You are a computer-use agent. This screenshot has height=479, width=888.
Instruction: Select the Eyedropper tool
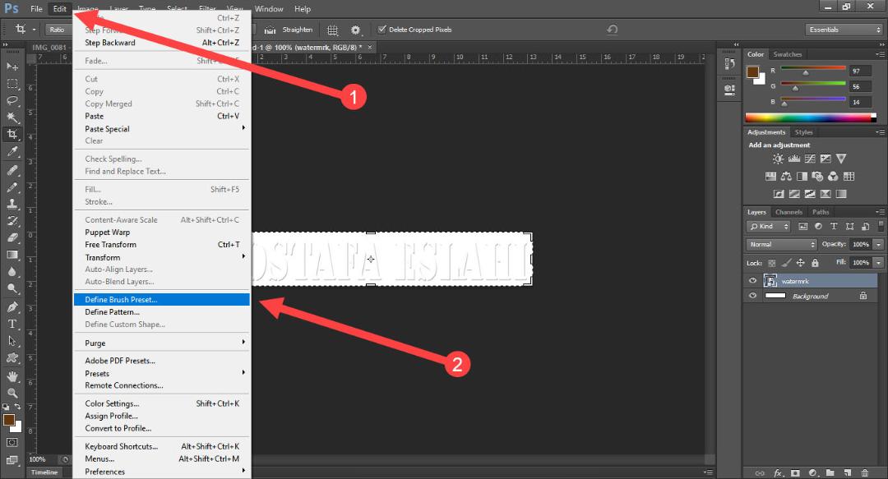coord(12,152)
